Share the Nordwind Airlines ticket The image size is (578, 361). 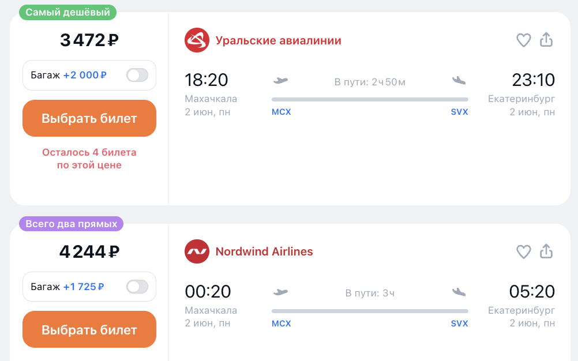coord(546,251)
